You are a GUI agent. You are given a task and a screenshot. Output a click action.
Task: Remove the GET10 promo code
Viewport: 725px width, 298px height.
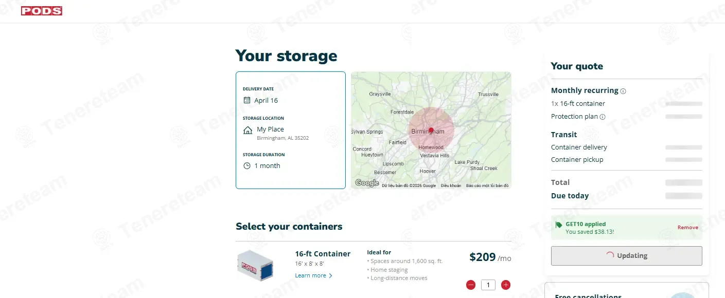tap(688, 227)
